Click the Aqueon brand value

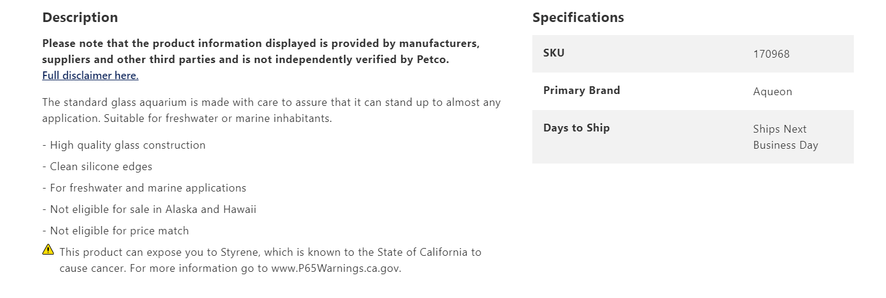(772, 92)
